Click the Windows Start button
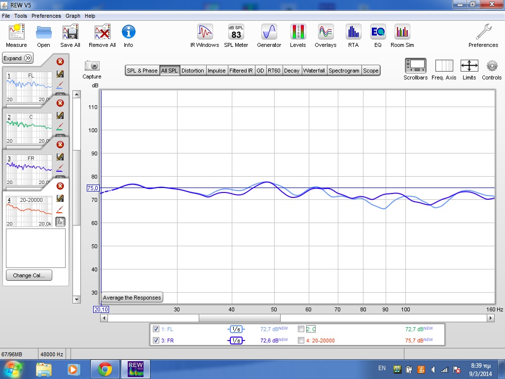The height and width of the screenshot is (379, 505). coord(13,369)
